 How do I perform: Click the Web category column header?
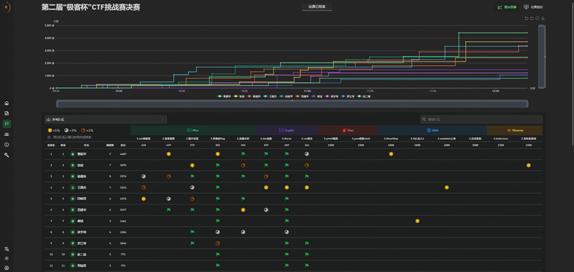click(433, 131)
